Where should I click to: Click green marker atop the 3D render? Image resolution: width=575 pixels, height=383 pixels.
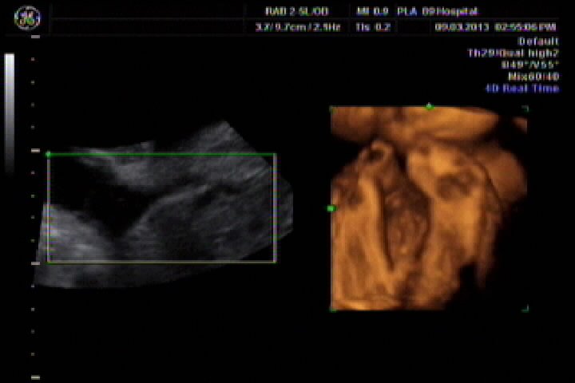(430, 106)
